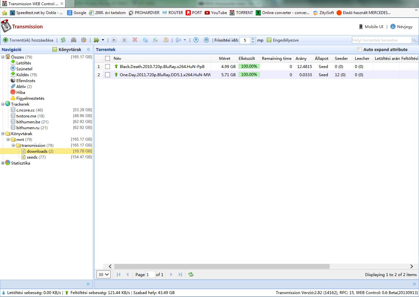Open settings with the gear icon

click(x=84, y=40)
